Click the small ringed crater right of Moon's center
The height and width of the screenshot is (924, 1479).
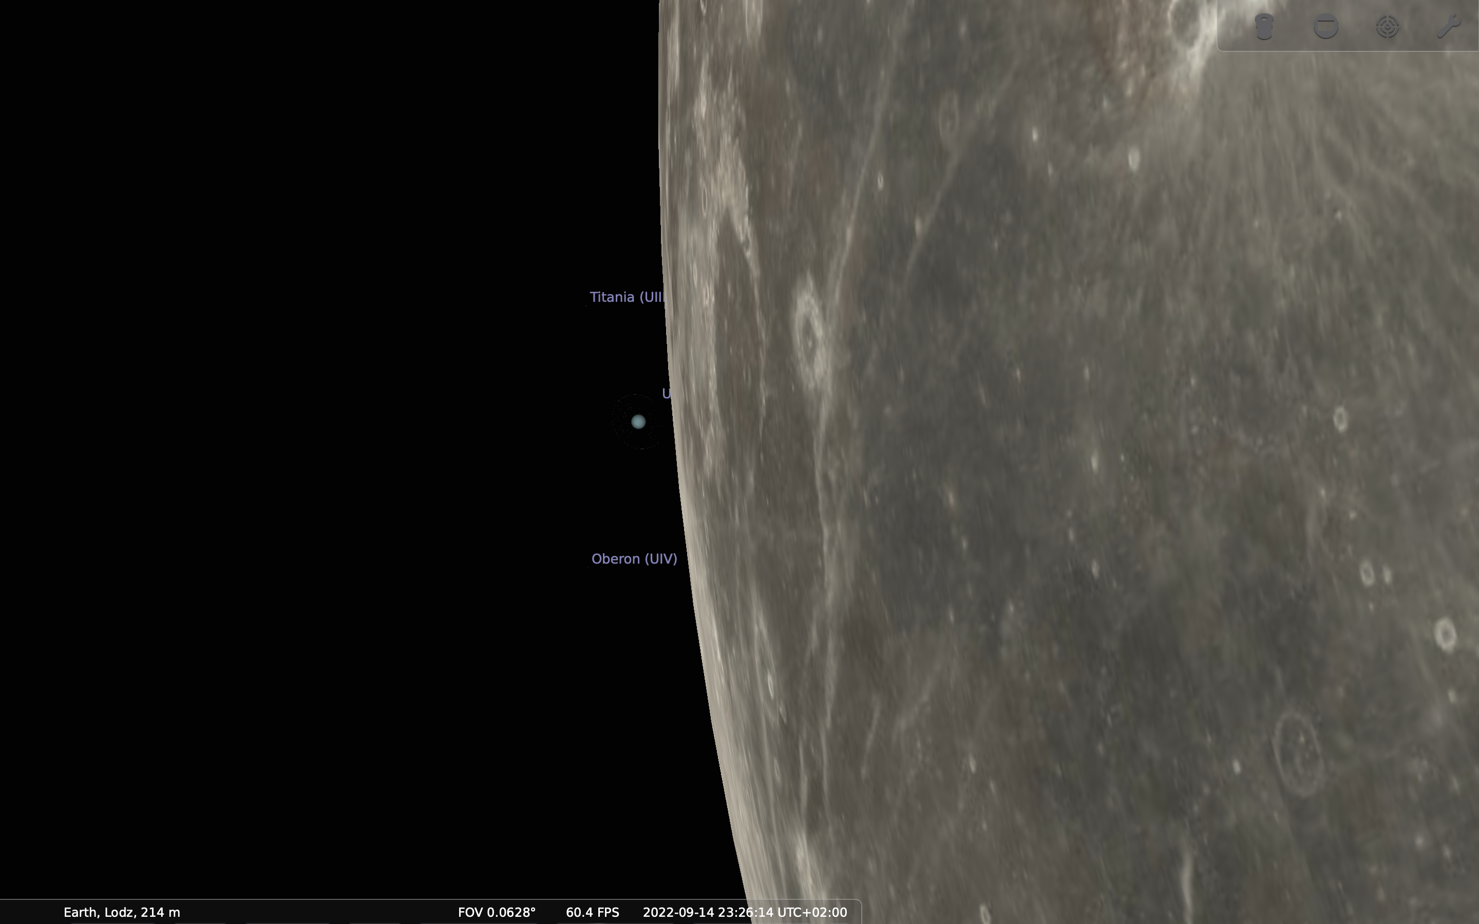[x=1340, y=419]
